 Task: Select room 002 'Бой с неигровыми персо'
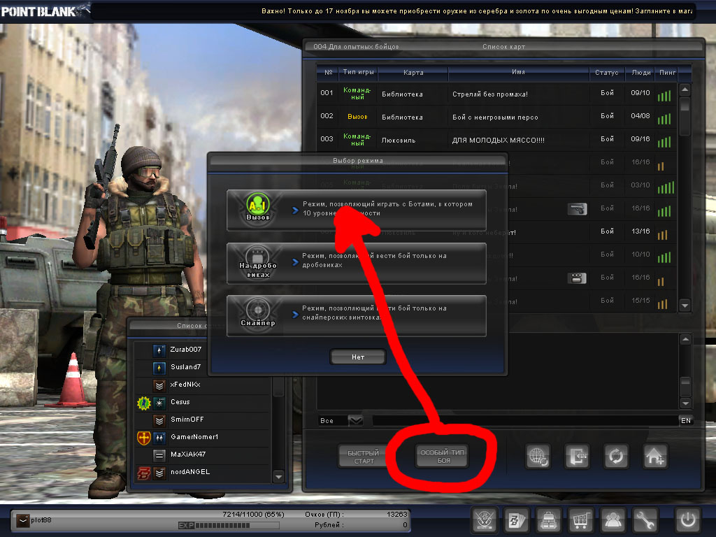[497, 117]
